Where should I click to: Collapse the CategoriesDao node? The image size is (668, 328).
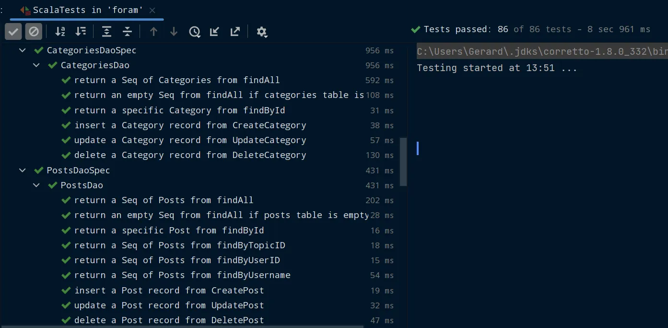pos(36,65)
